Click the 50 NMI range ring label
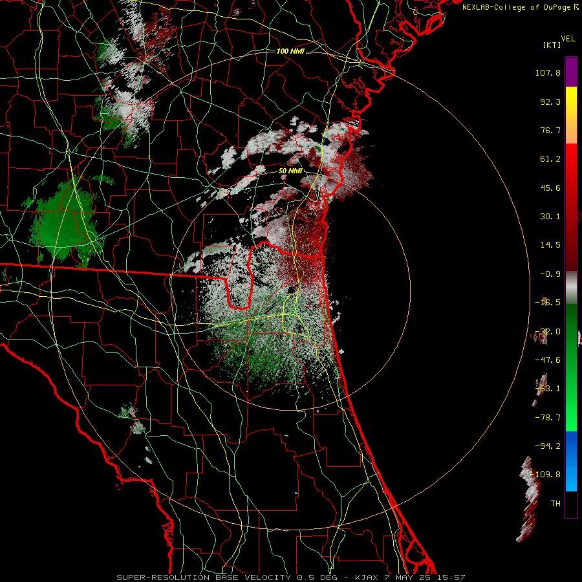 (290, 171)
